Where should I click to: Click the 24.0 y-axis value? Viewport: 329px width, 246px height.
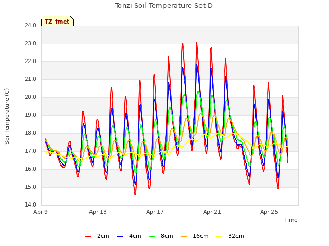pos(31,26)
